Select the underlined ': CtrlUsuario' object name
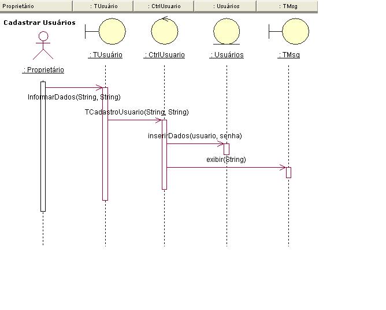The image size is (386, 310). (x=164, y=56)
